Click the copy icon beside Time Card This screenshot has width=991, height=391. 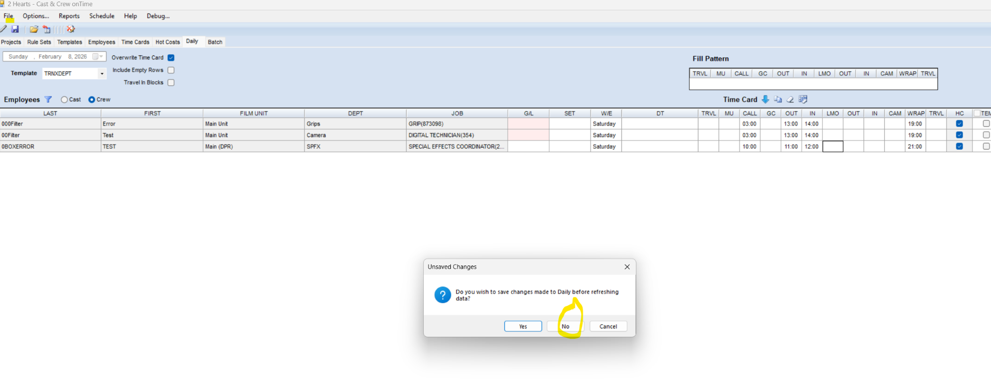[x=778, y=99]
